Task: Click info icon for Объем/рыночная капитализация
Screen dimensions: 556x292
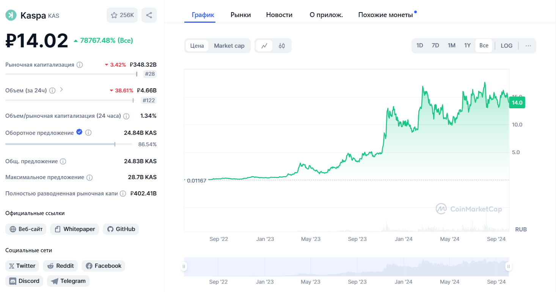Action: (x=126, y=116)
